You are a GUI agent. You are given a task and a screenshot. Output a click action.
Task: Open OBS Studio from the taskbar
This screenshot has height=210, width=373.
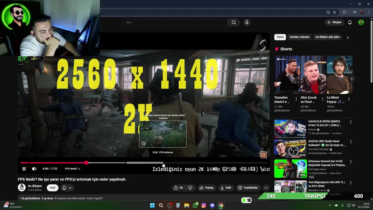170,205
